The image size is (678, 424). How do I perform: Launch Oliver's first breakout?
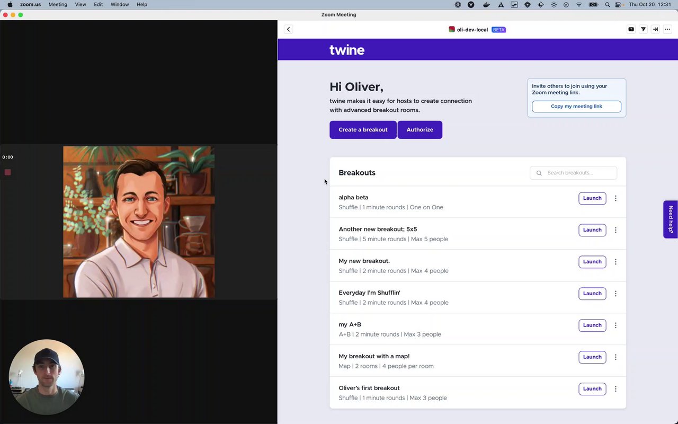pos(592,389)
